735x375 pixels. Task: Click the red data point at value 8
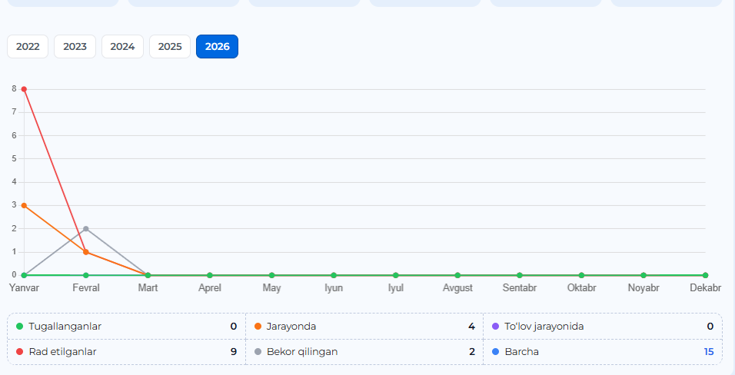(x=24, y=89)
